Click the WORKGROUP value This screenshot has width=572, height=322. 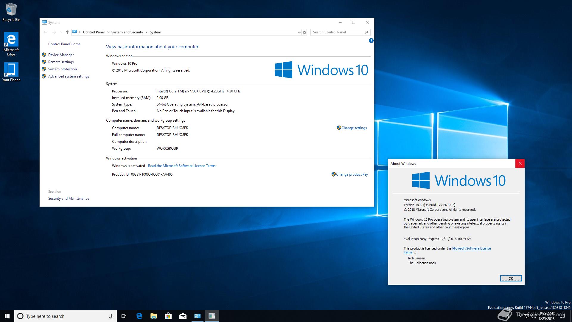[x=167, y=148]
